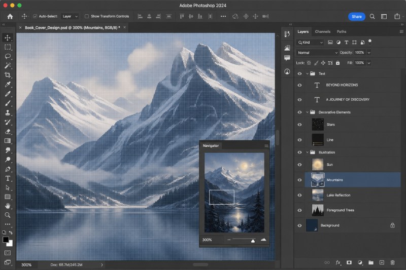Select the Navigator panel tab
The height and width of the screenshot is (270, 406).
[x=211, y=146]
